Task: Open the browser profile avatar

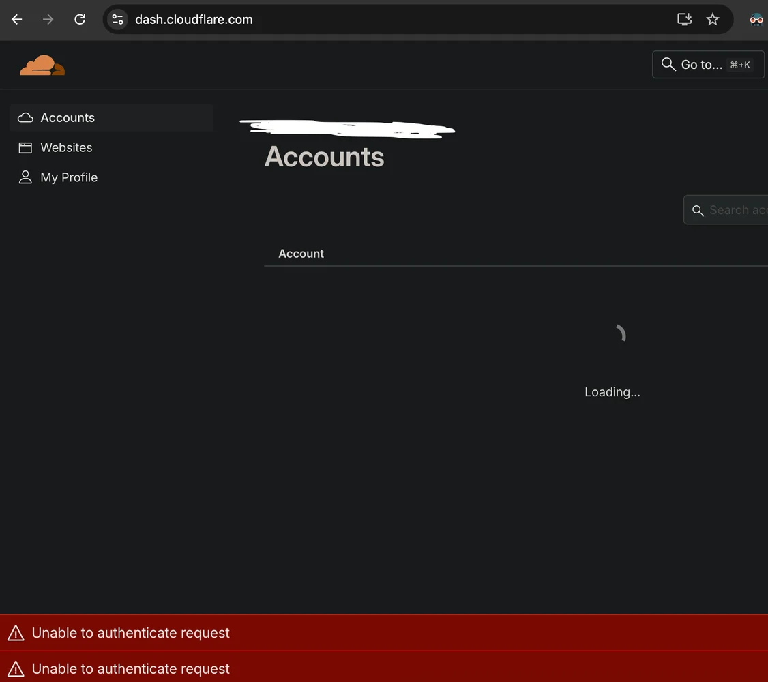Action: pos(756,20)
